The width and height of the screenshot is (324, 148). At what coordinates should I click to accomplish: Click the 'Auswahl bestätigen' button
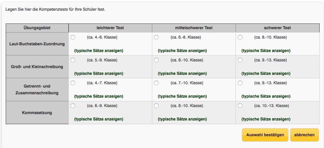tap(265, 135)
